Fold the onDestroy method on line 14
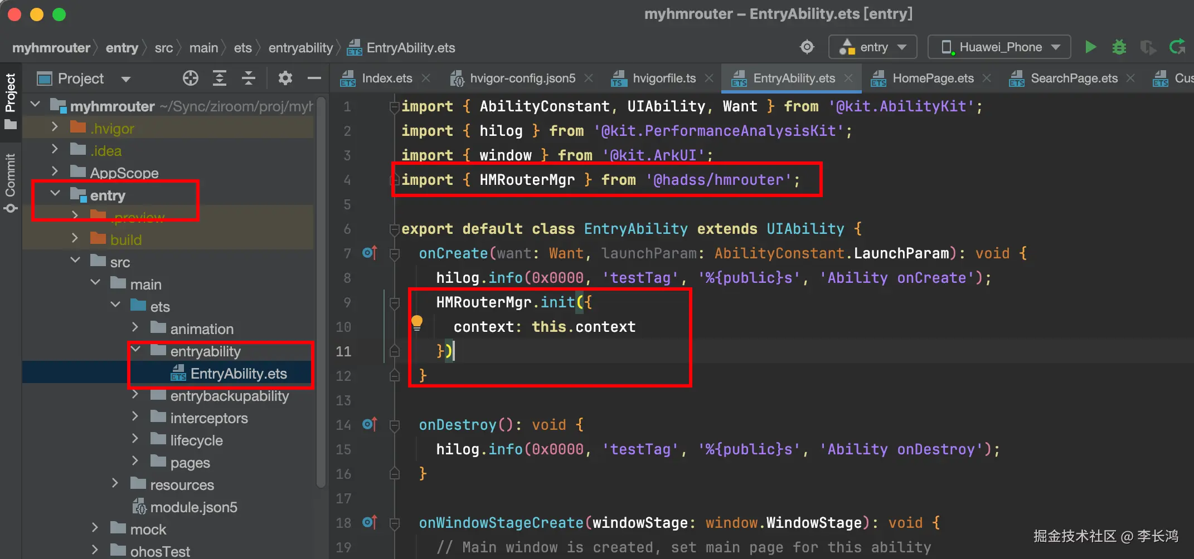Image resolution: width=1194 pixels, height=559 pixels. [394, 425]
